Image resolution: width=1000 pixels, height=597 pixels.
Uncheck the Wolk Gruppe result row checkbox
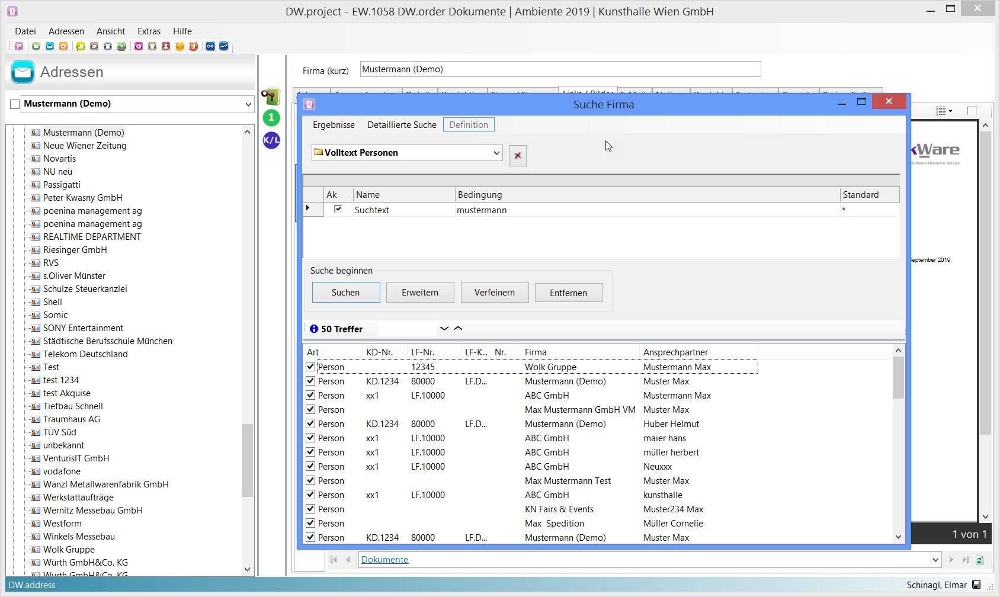click(x=310, y=367)
